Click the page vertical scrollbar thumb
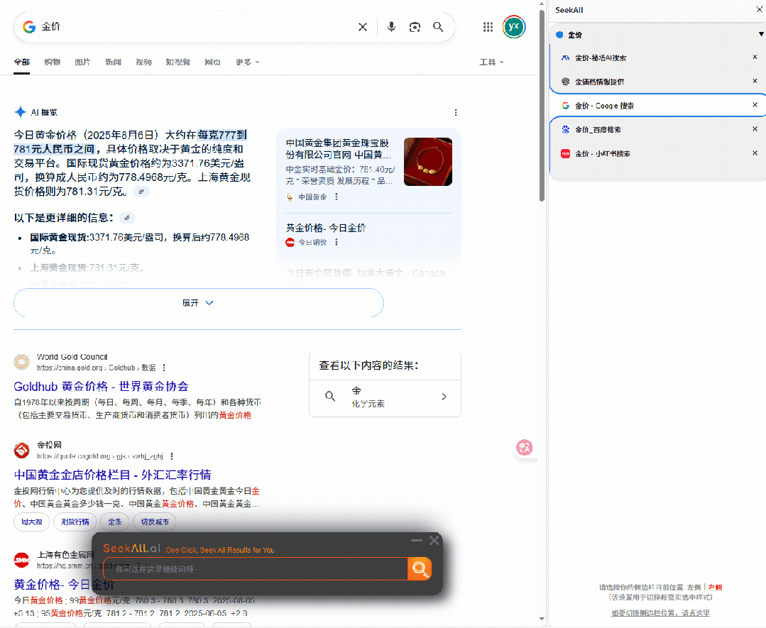Screen dimensions: 766x628 pos(542,105)
